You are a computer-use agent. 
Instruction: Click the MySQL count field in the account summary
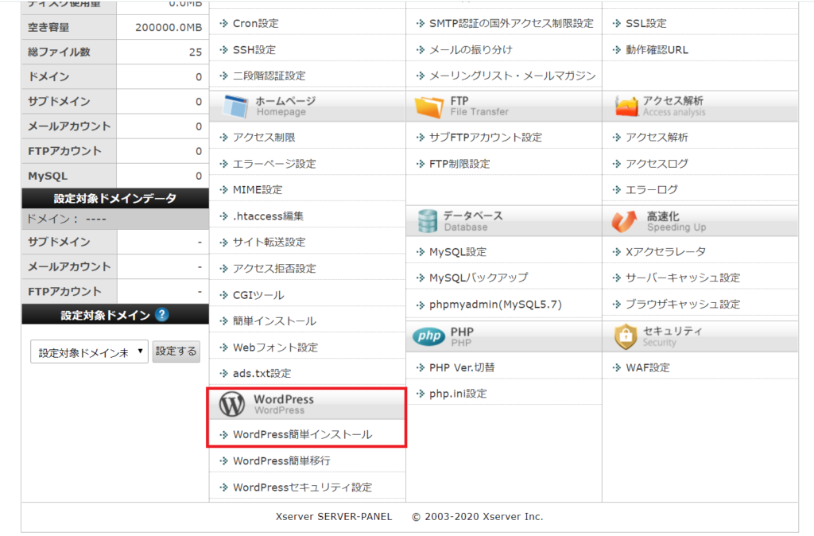pos(163,175)
